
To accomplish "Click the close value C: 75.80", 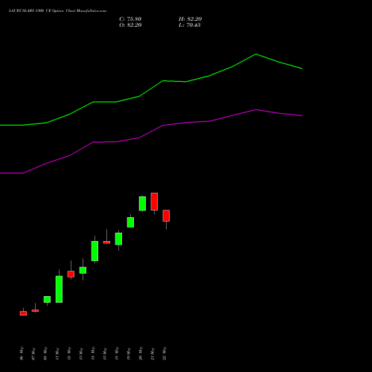I will pyautogui.click(x=130, y=19).
